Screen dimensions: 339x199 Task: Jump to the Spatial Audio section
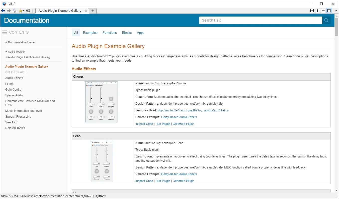14,95
